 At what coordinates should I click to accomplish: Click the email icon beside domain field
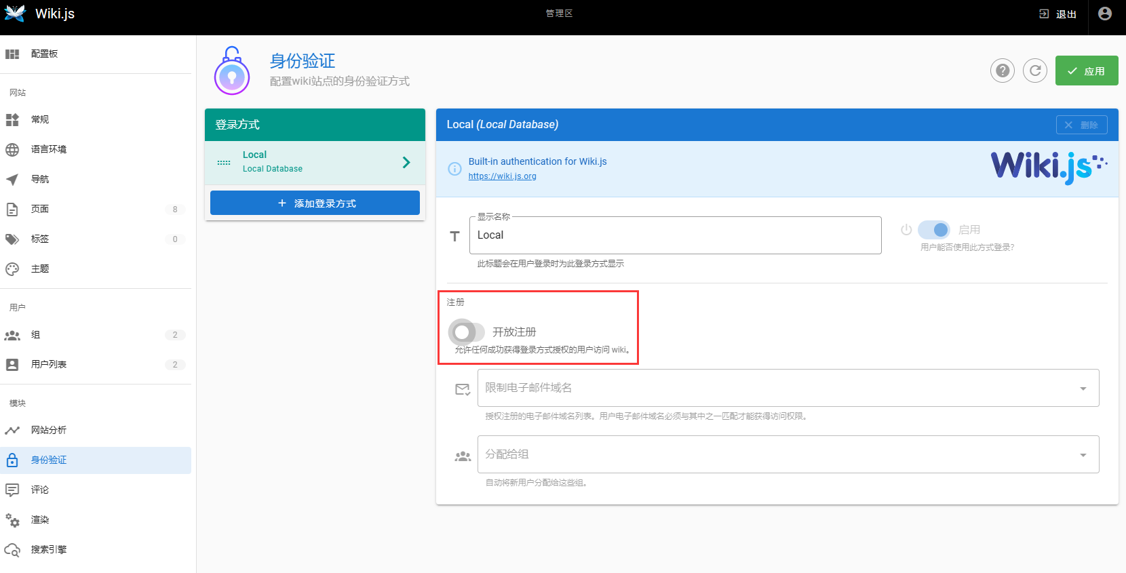click(463, 389)
